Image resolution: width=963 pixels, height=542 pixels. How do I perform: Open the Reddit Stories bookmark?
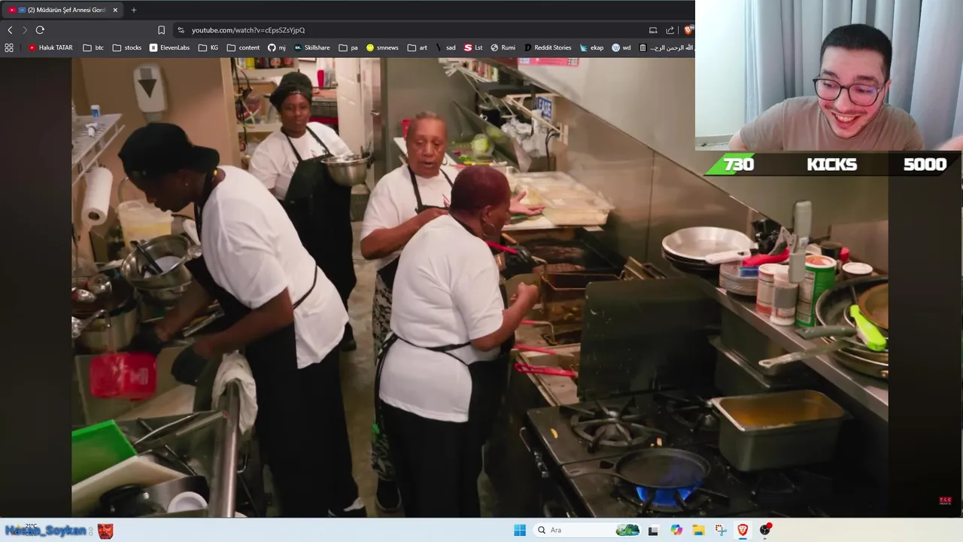548,47
